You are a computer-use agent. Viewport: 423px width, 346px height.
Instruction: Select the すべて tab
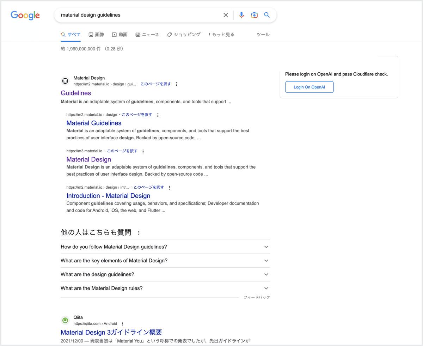(x=70, y=35)
